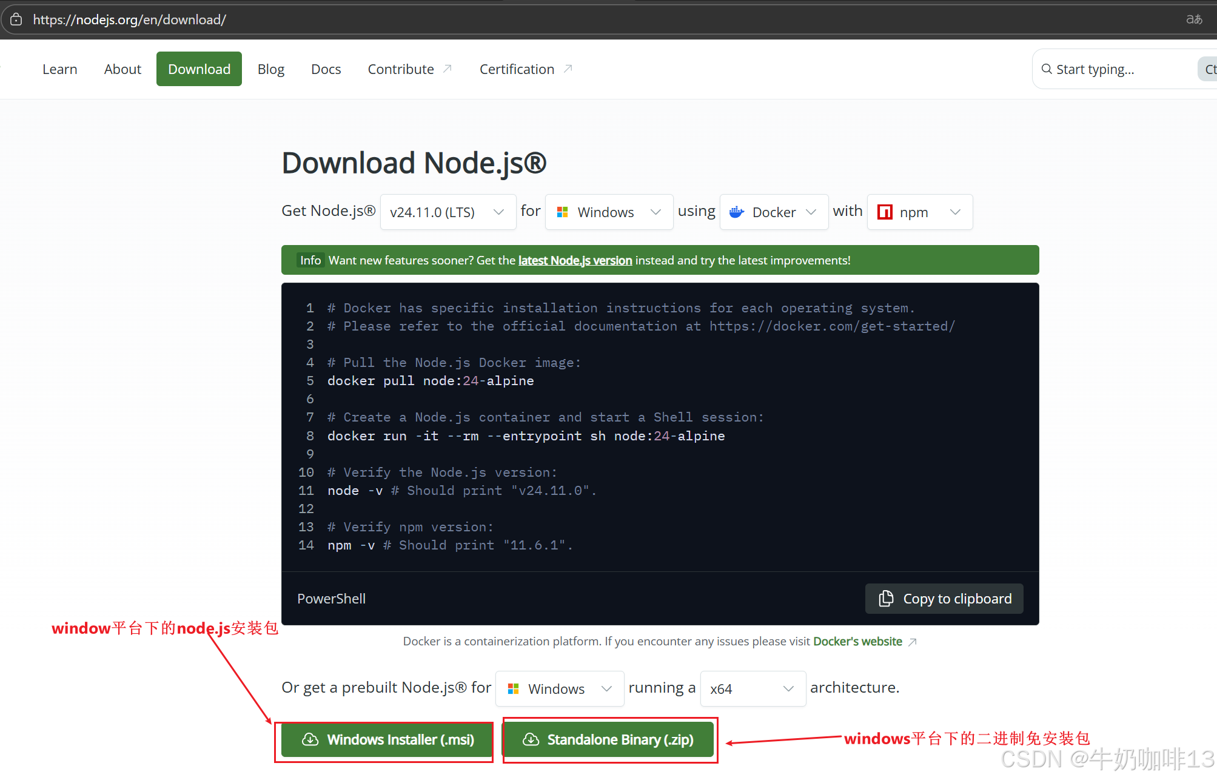The width and height of the screenshot is (1217, 780).
Task: Follow the latest Node.js version link
Action: pos(575,260)
